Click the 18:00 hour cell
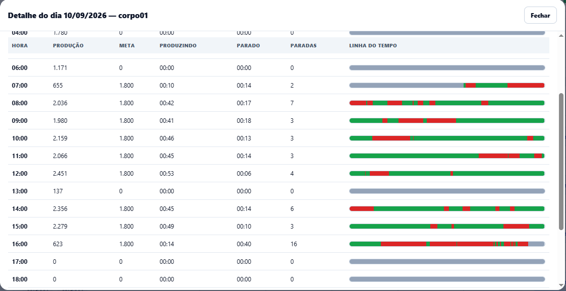The image size is (566, 291). 20,279
